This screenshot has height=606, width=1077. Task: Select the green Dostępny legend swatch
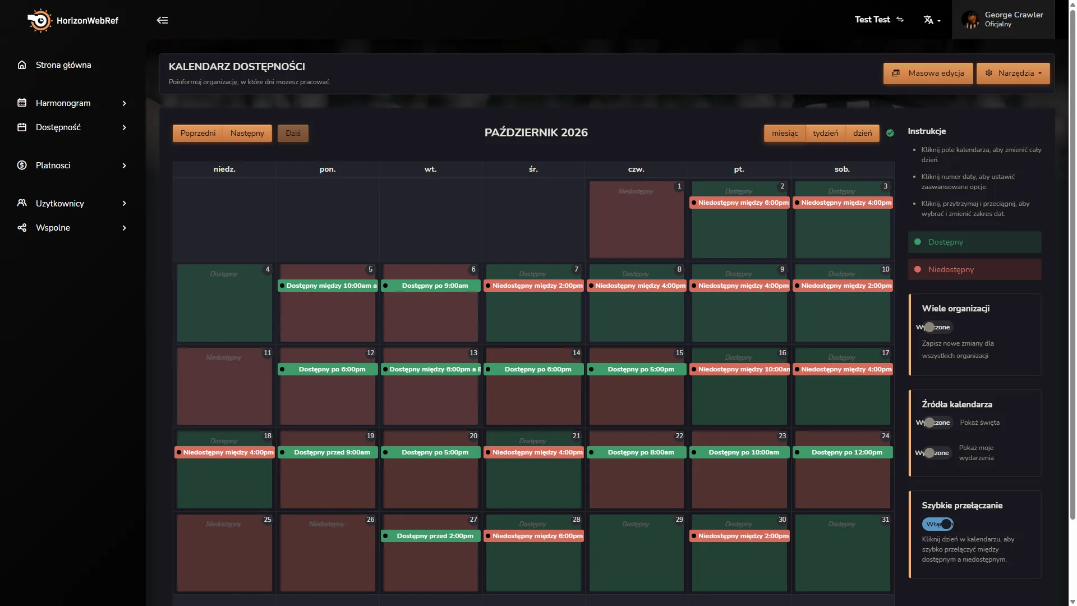975,242
